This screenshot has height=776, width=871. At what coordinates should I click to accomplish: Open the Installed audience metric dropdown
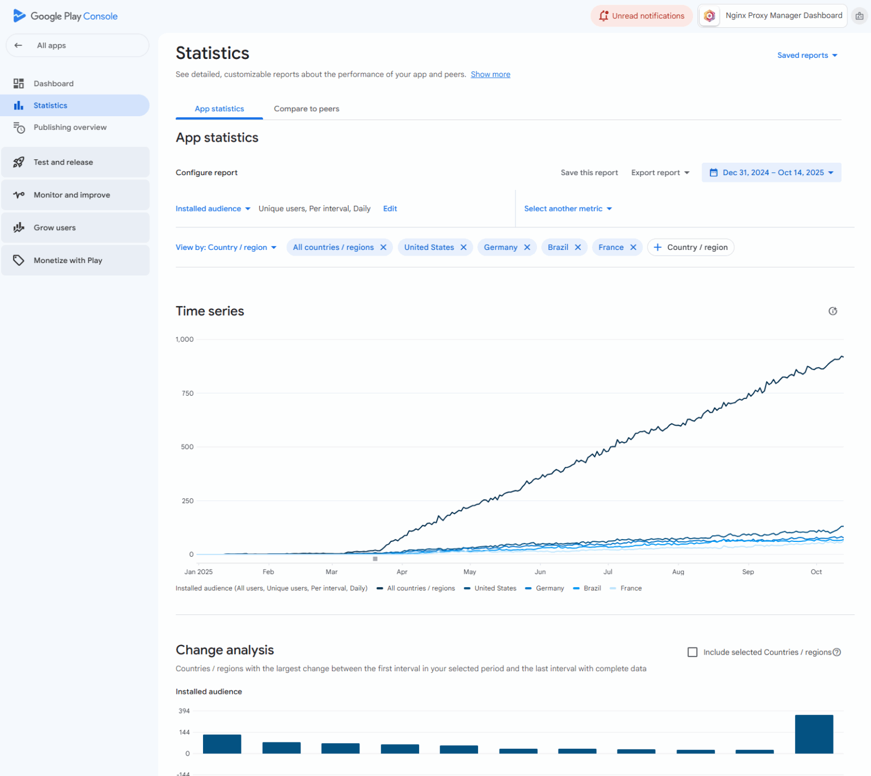coord(213,209)
